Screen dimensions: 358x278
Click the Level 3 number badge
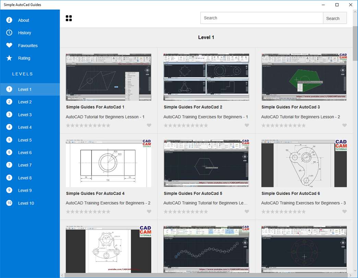pyautogui.click(x=9, y=114)
